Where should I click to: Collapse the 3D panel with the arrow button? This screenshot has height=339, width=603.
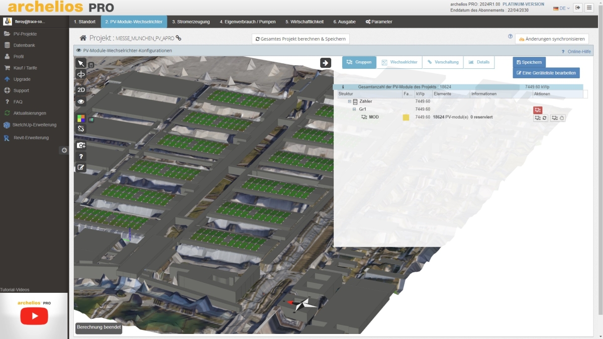coord(326,62)
